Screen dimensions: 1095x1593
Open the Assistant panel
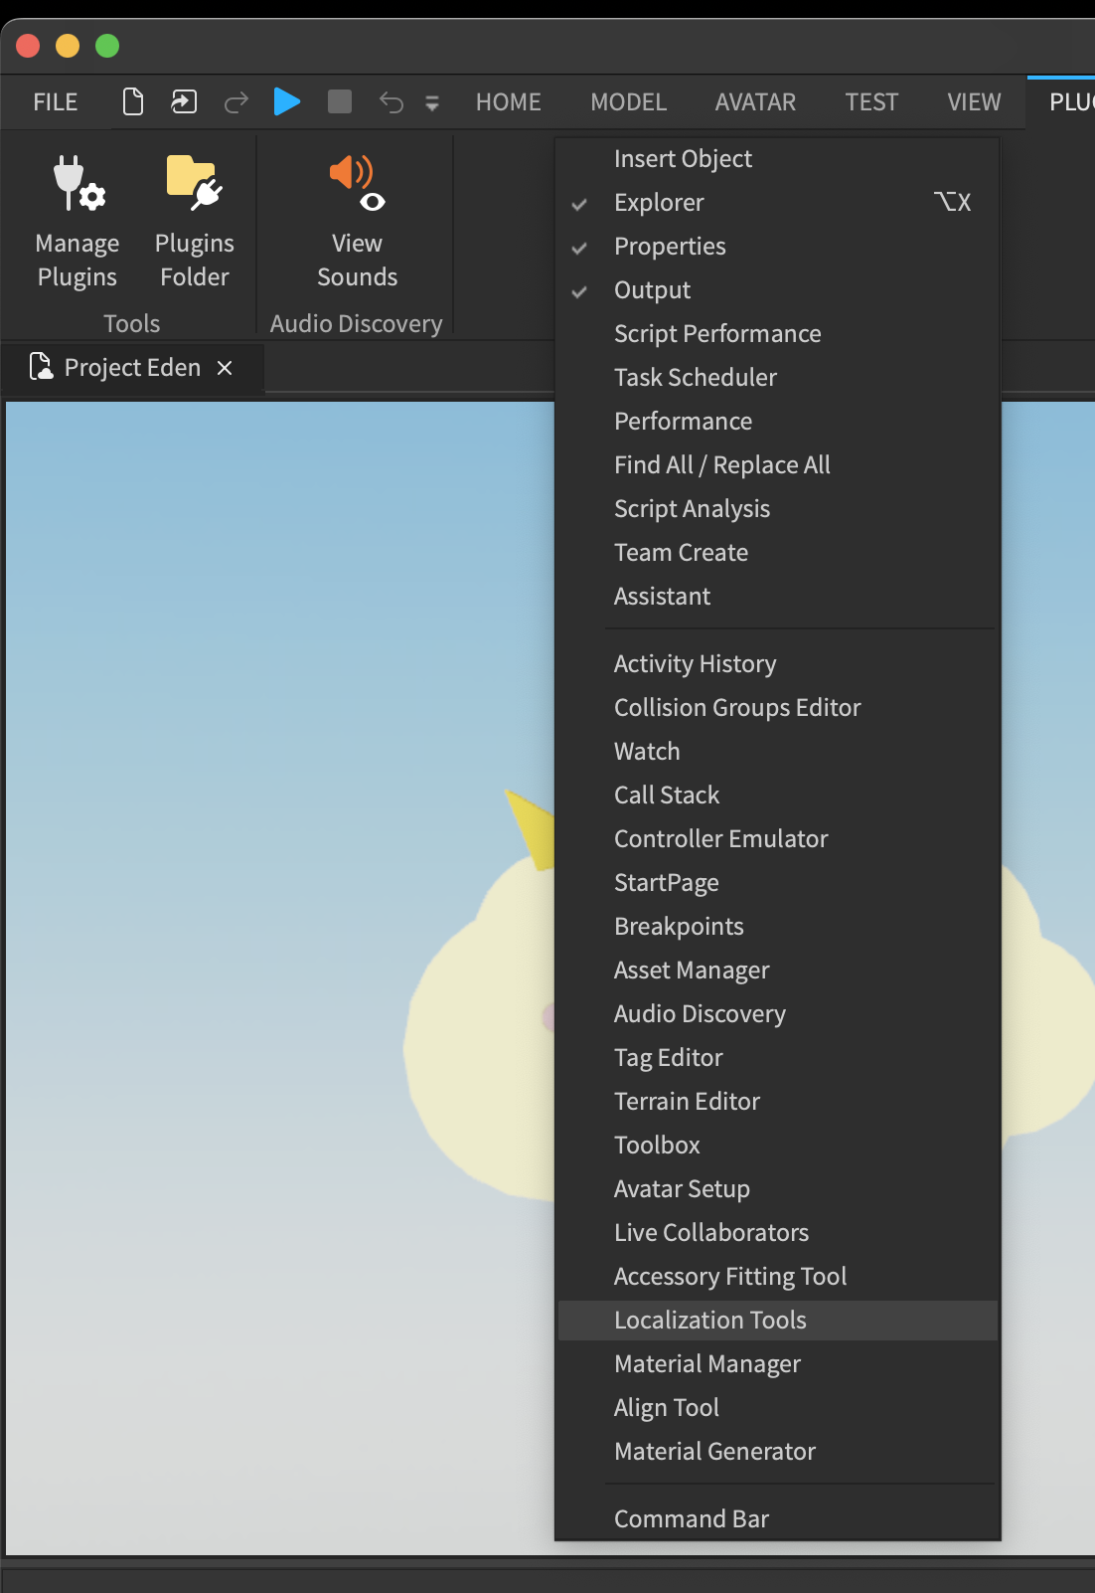point(778,597)
